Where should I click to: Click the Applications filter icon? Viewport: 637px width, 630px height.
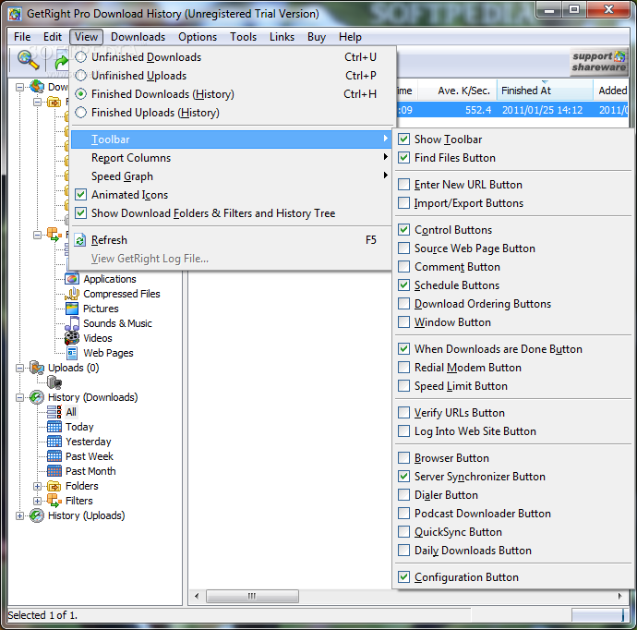(x=72, y=279)
